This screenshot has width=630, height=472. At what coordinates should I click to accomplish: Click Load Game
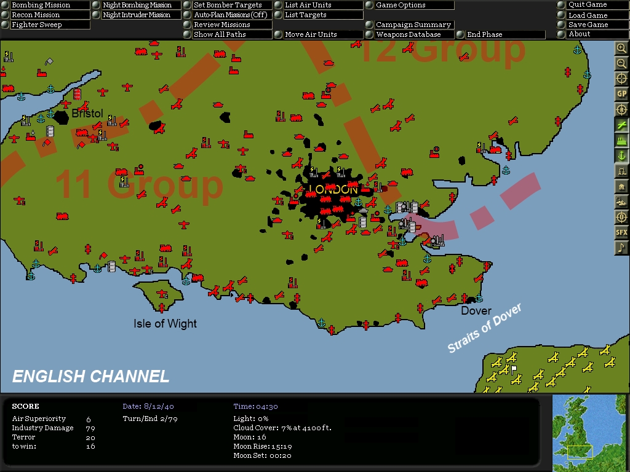pyautogui.click(x=593, y=15)
